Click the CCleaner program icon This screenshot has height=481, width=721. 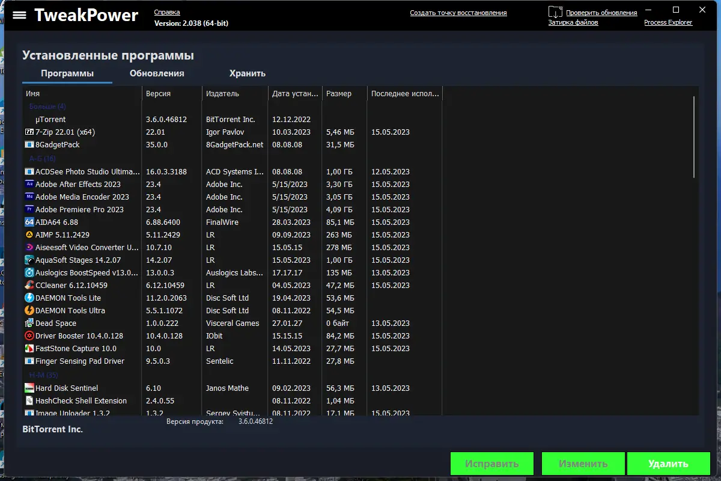[29, 286]
